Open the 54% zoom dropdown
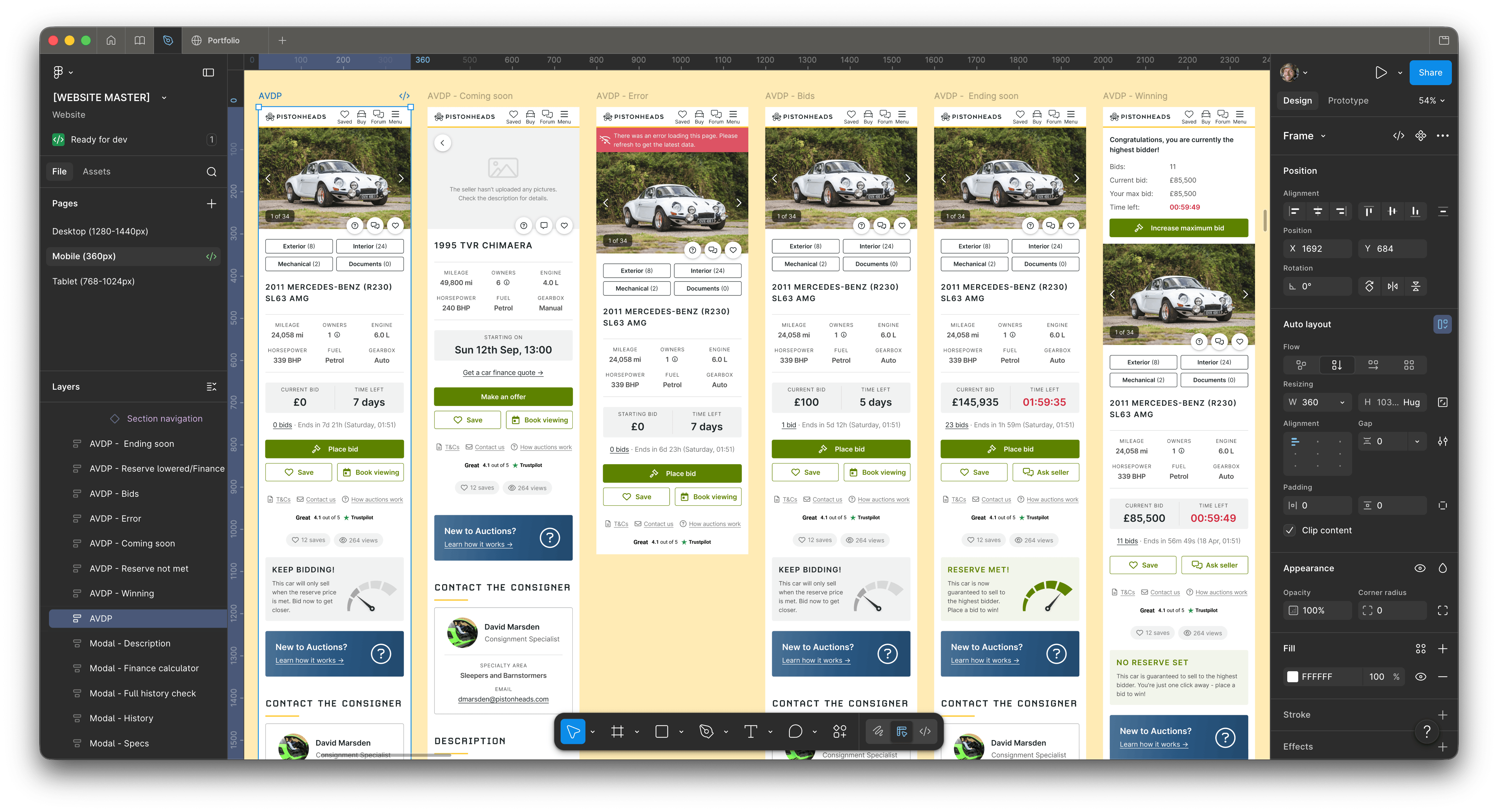This screenshot has width=1498, height=812. [x=1431, y=101]
